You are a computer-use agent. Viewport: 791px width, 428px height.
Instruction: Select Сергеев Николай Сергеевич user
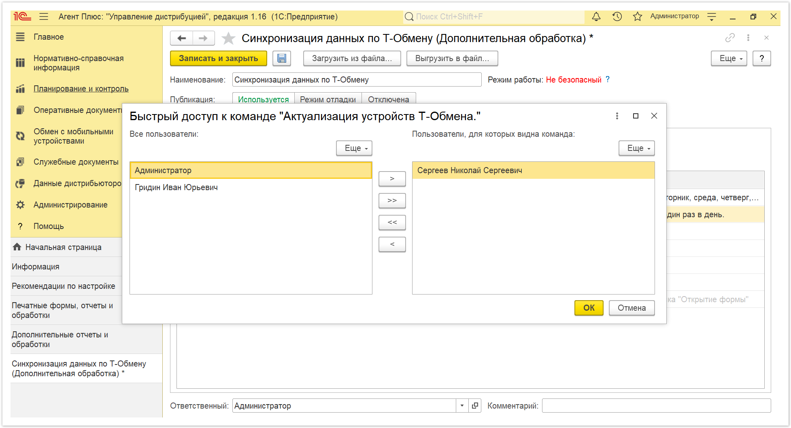534,170
